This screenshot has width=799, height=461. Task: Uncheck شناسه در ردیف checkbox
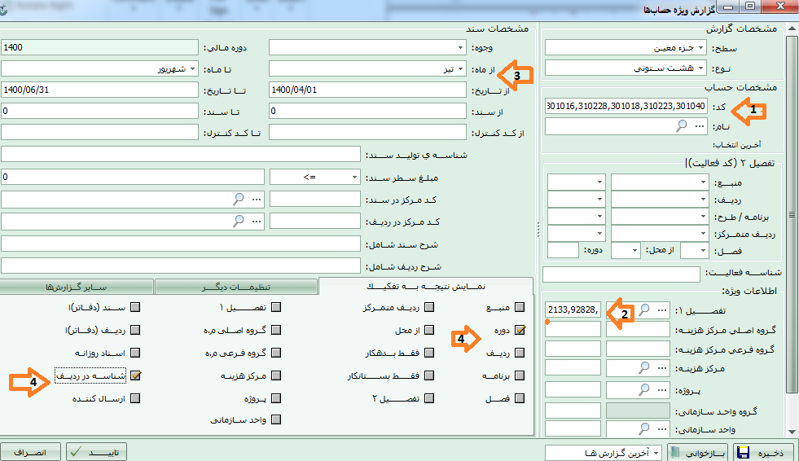pyautogui.click(x=135, y=375)
